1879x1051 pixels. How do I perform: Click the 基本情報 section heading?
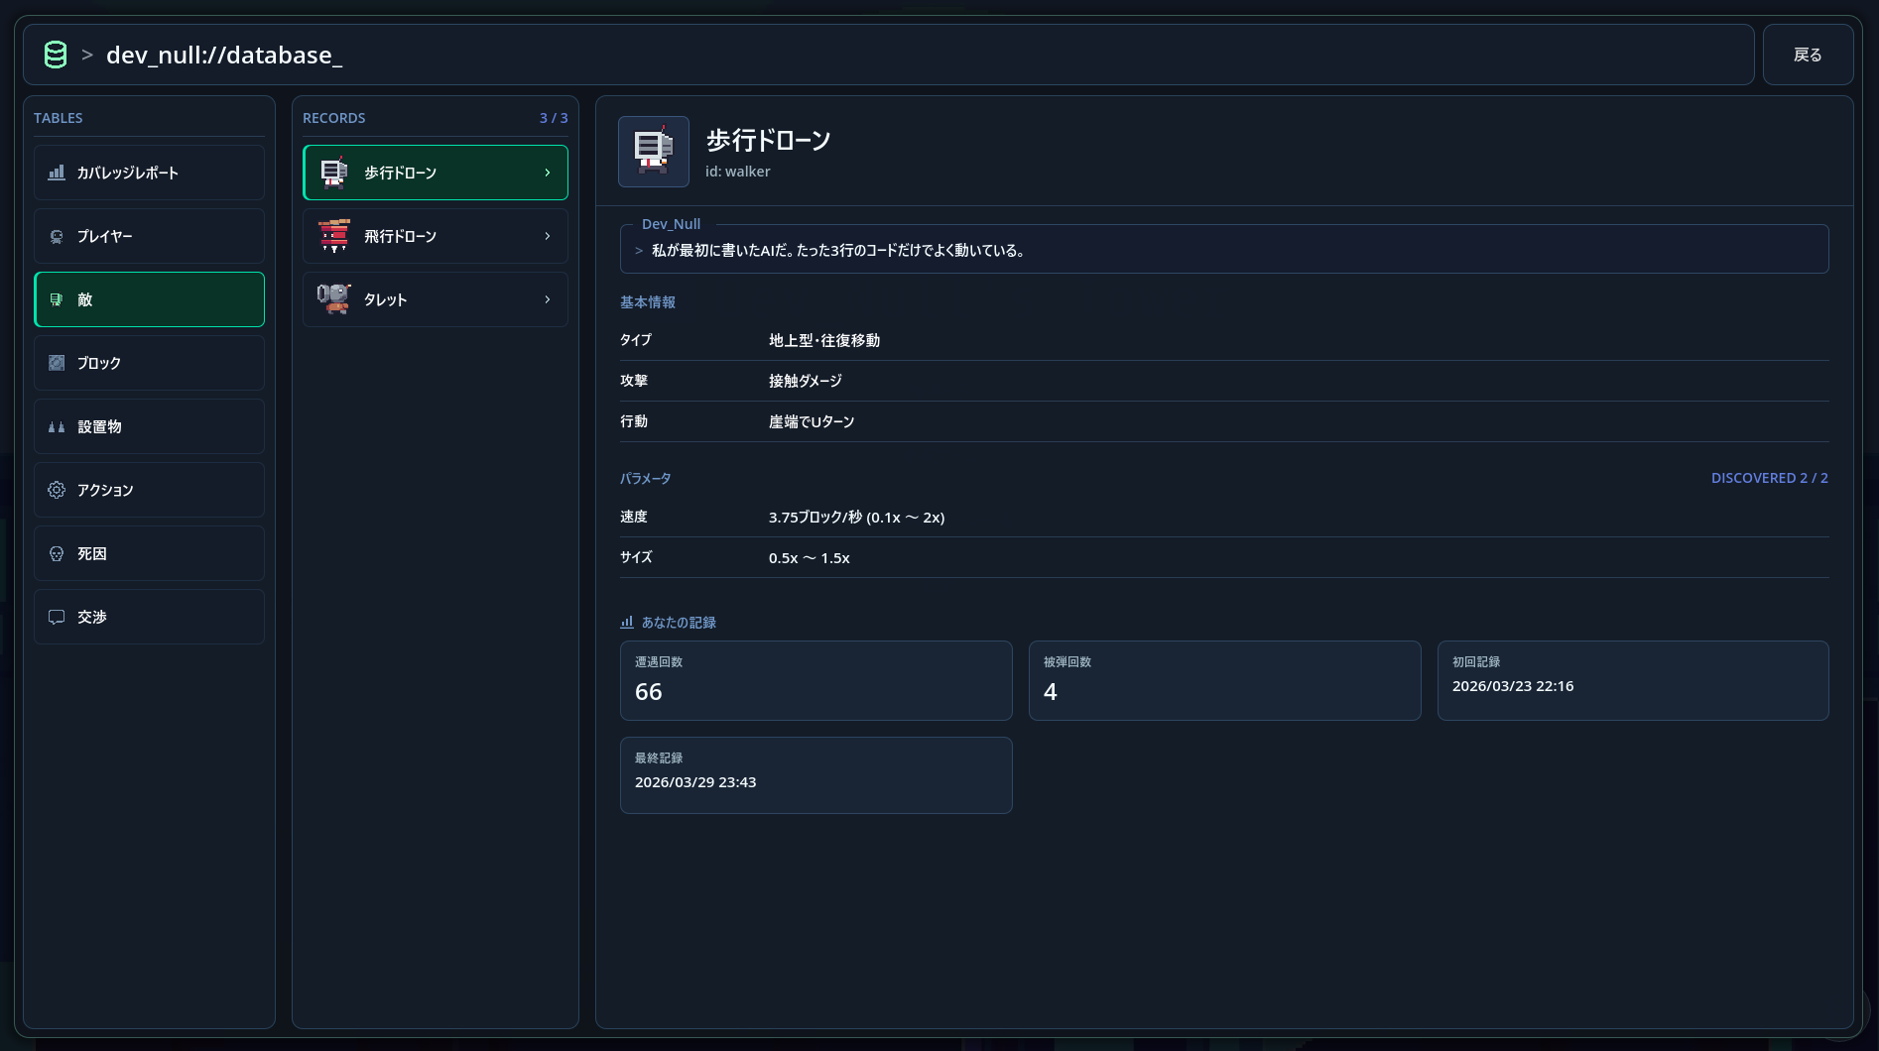coord(648,302)
